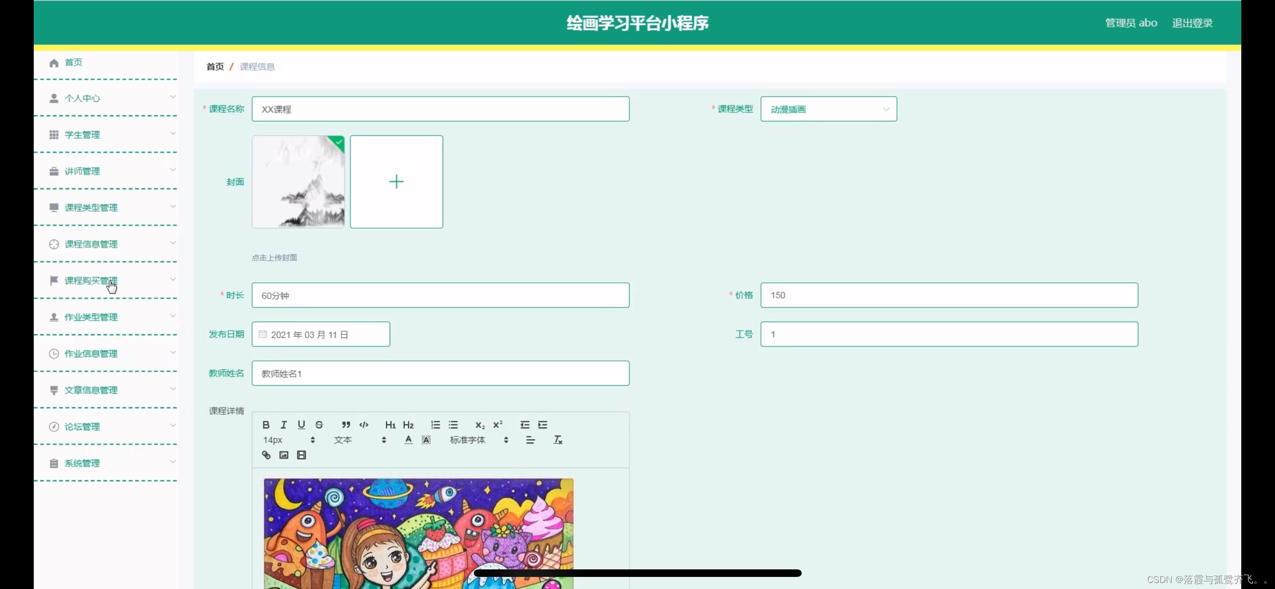Viewport: 1275px width, 589px height.
Task: Expand the 课程类型管理 sidebar menu
Action: [x=106, y=207]
